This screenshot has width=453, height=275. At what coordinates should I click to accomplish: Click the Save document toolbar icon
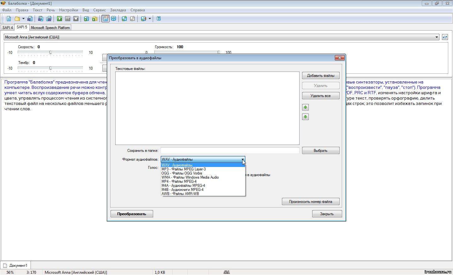pos(30,19)
